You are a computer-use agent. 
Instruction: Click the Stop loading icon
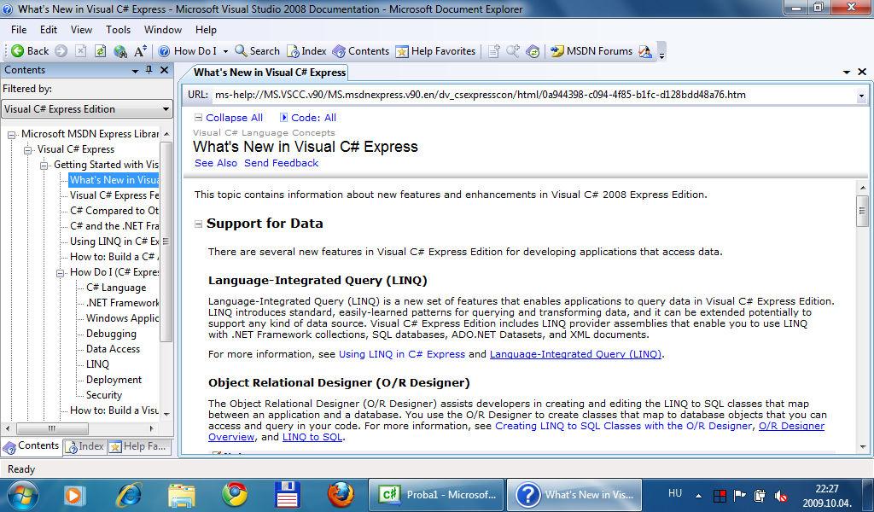(81, 51)
